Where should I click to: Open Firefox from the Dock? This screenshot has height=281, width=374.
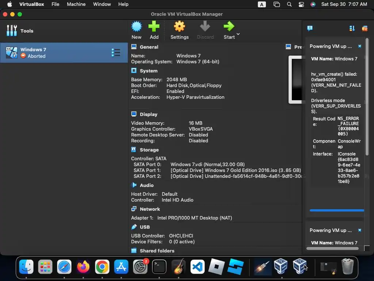(x=83, y=266)
